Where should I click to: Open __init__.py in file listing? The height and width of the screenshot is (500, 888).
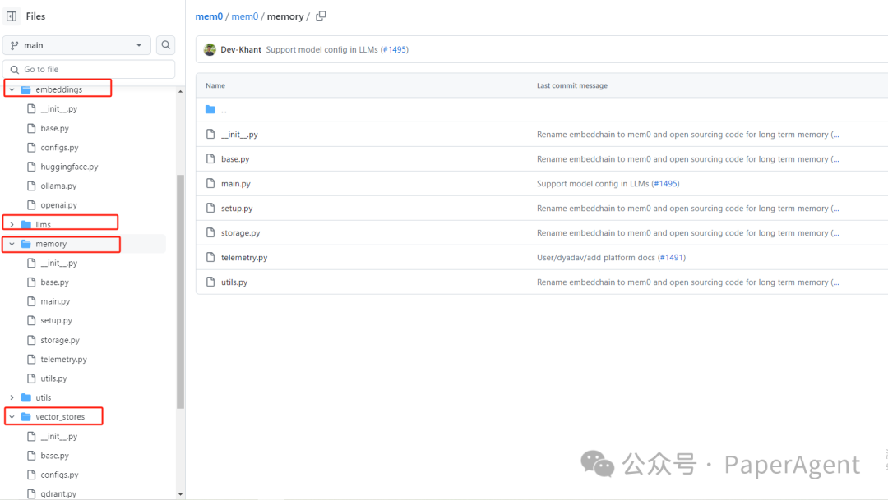(239, 135)
